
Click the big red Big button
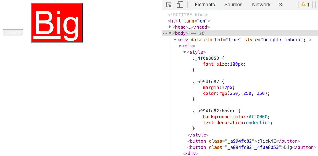click(x=57, y=23)
